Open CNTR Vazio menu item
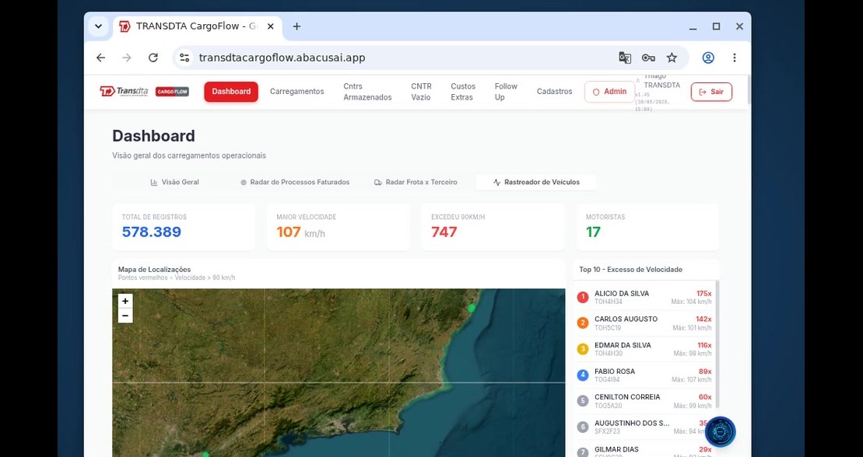 click(x=422, y=92)
